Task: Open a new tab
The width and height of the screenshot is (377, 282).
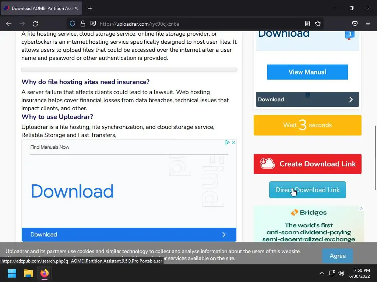Action: coord(90,8)
